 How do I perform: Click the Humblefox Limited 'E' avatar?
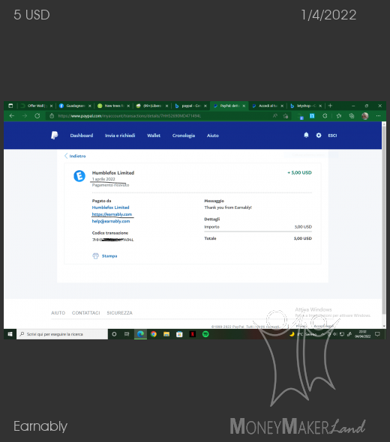coord(79,176)
